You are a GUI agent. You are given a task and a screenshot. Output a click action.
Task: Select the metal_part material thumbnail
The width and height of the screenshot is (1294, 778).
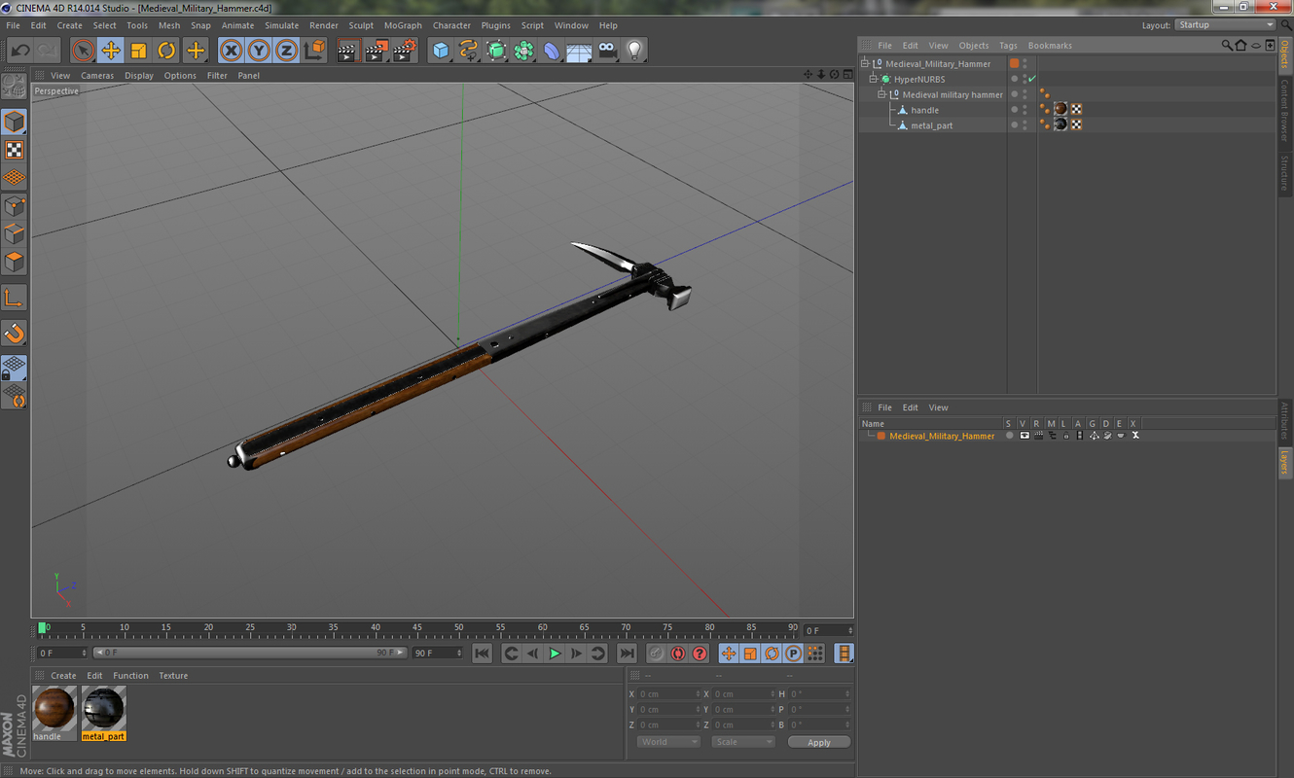pyautogui.click(x=103, y=708)
